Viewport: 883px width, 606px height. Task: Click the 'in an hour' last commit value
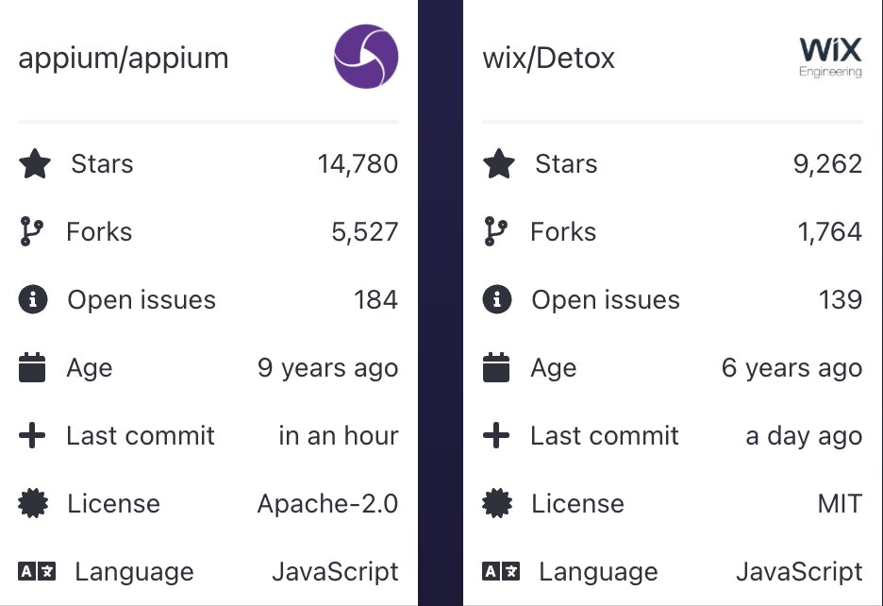(339, 436)
